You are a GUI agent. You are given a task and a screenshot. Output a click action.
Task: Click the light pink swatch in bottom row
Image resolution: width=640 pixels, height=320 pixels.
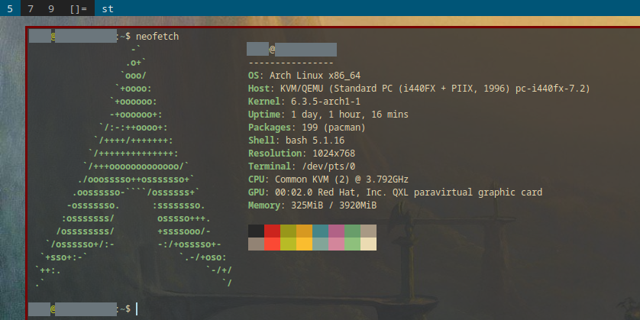(x=336, y=244)
